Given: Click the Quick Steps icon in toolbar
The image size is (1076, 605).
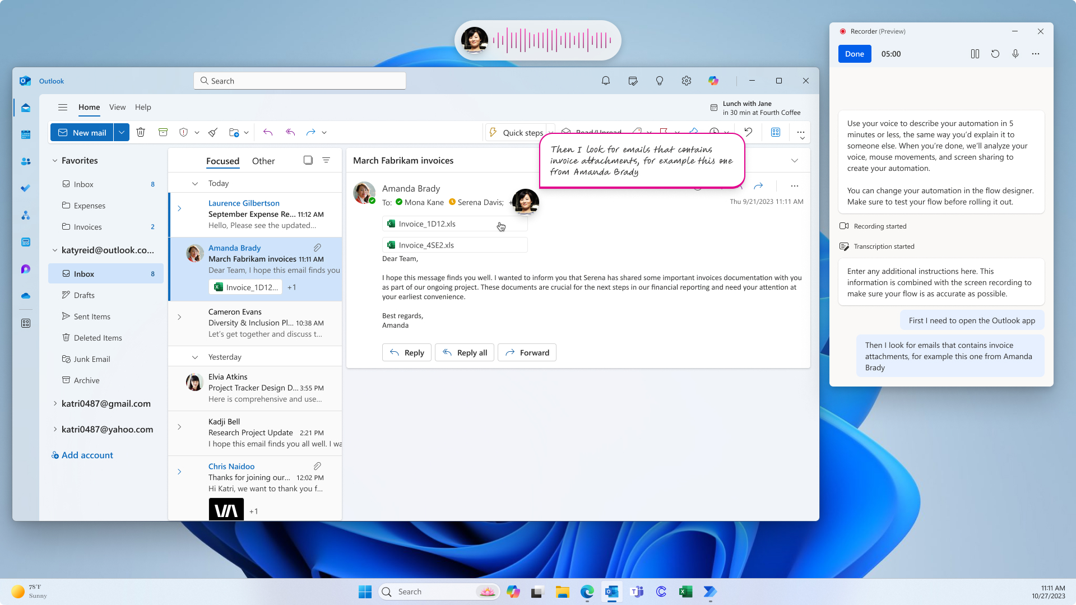Looking at the screenshot, I should (x=493, y=132).
